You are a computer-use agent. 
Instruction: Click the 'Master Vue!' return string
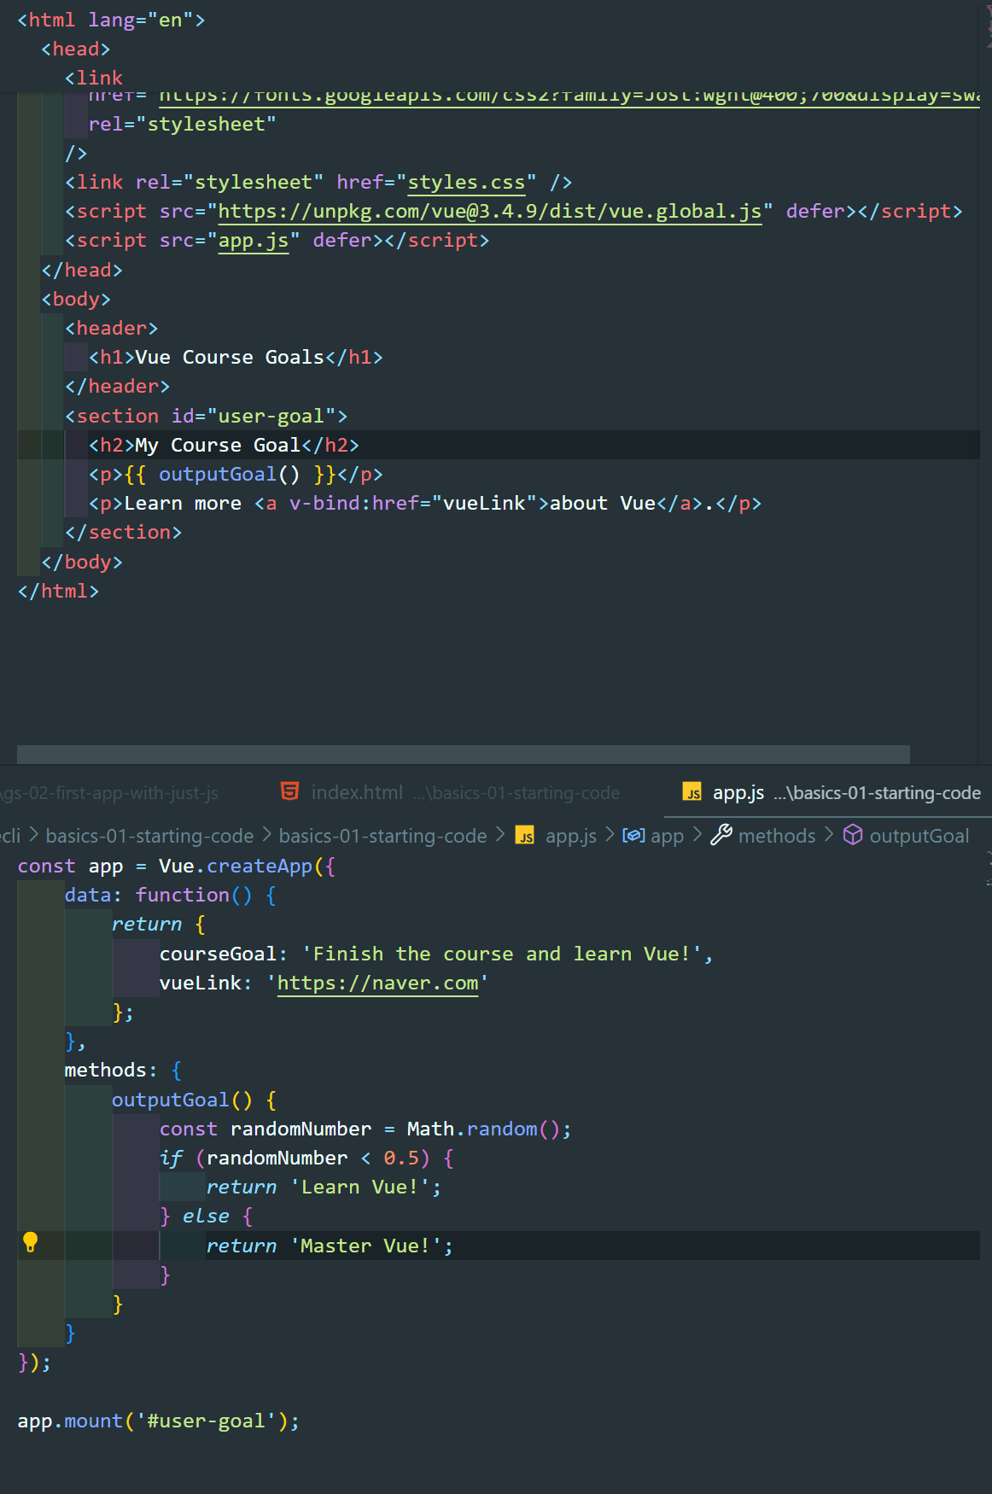pos(365,1246)
